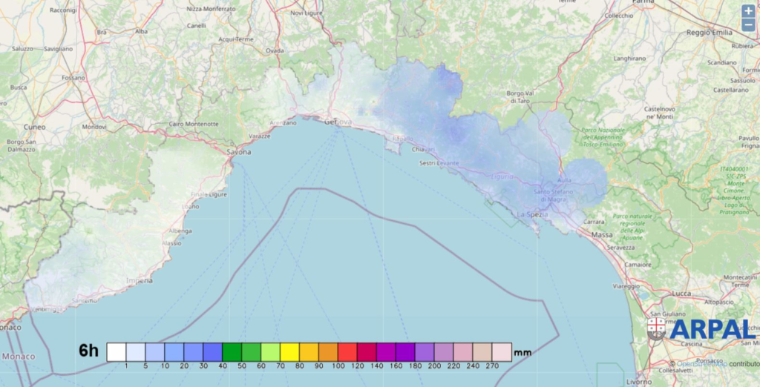Click the dark green 40–50 mm legend swatch
The height and width of the screenshot is (387, 760).
pyautogui.click(x=232, y=351)
